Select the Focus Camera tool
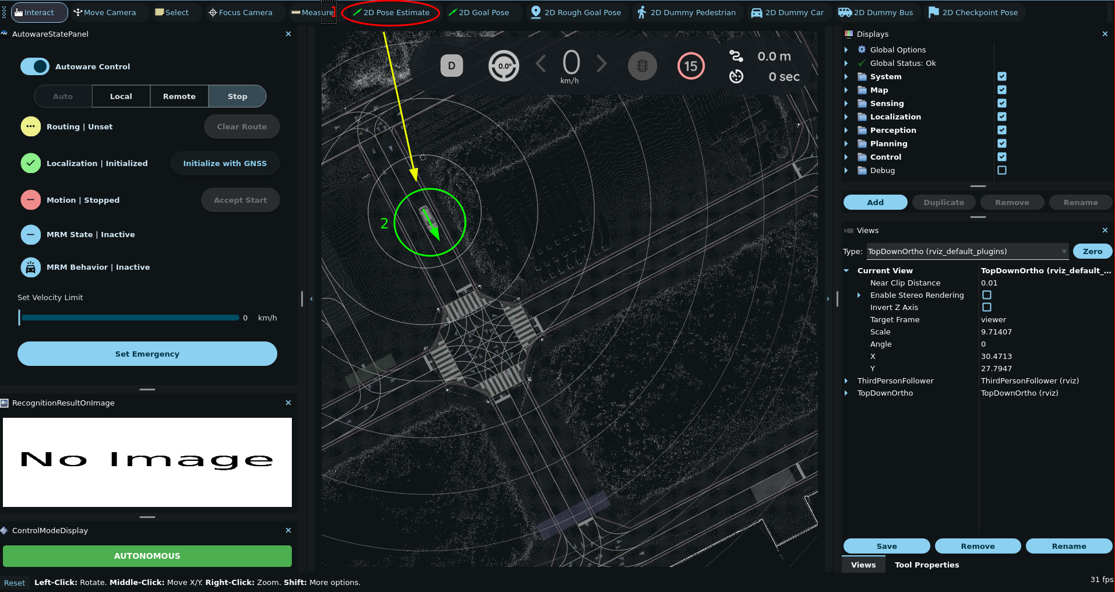1115x592 pixels. pyautogui.click(x=240, y=12)
